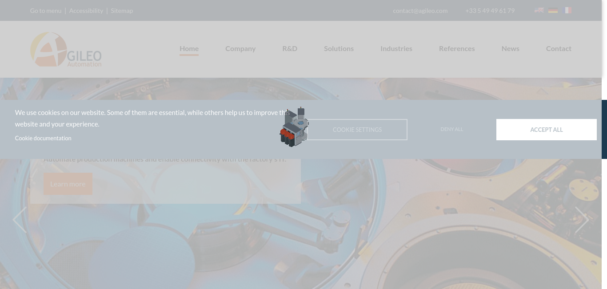Open the Industries menu
The image size is (607, 289).
coord(396,48)
